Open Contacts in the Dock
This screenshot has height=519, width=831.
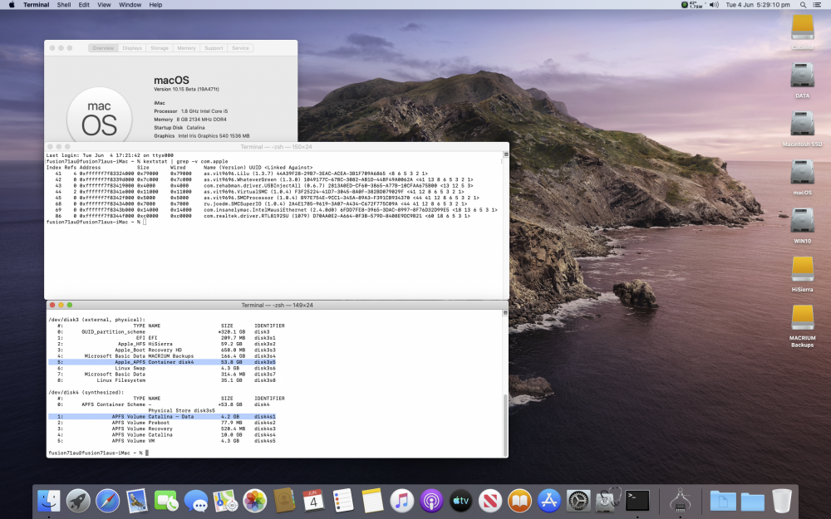(x=284, y=501)
